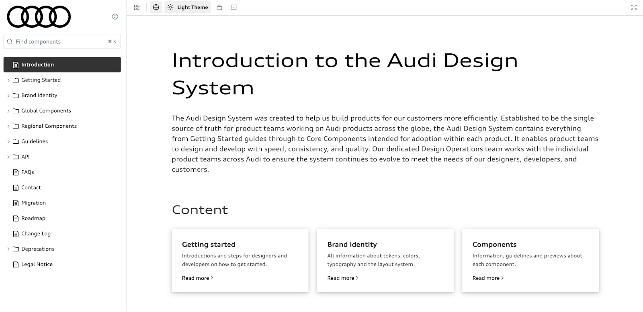Screen dimensions: 643x312
Task: Click the Getting started card title
Action: coord(209,245)
